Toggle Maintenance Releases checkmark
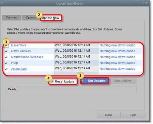Screen dimensions: 153x124 pyautogui.click(x=6, y=57)
